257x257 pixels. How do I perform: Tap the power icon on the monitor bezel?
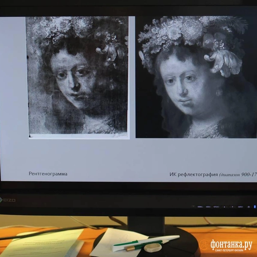[x=248, y=207]
